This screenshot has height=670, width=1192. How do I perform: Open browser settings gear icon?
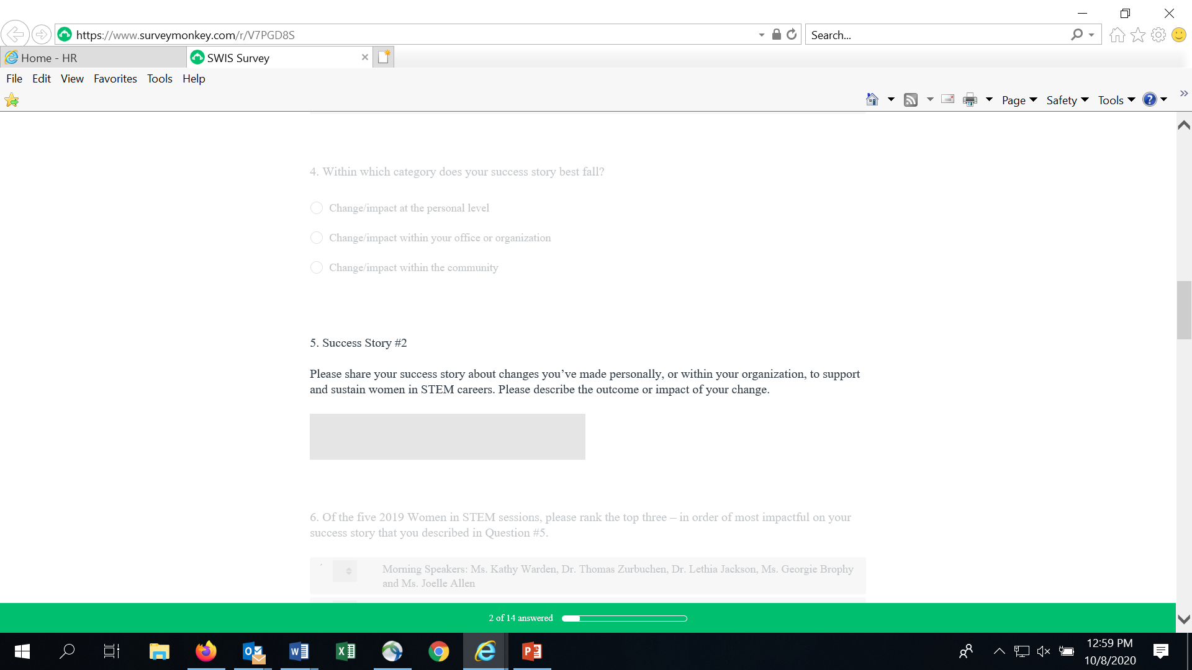[x=1158, y=35]
